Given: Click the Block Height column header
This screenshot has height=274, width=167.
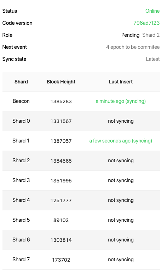Looking at the screenshot, I should [x=61, y=82].
